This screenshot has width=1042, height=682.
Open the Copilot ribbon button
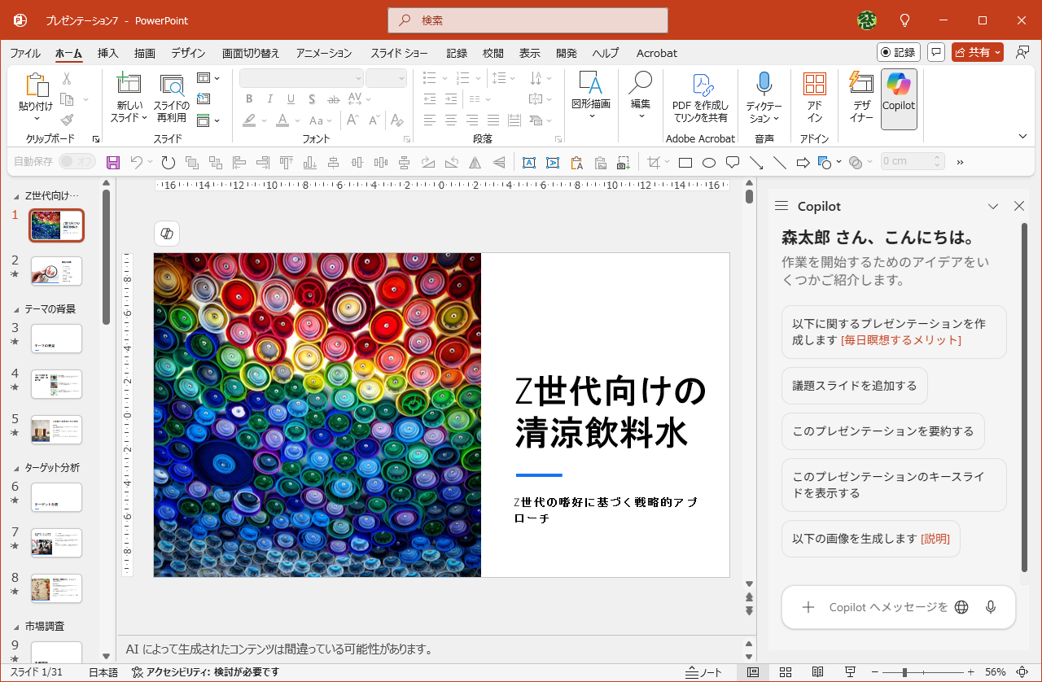pos(899,98)
